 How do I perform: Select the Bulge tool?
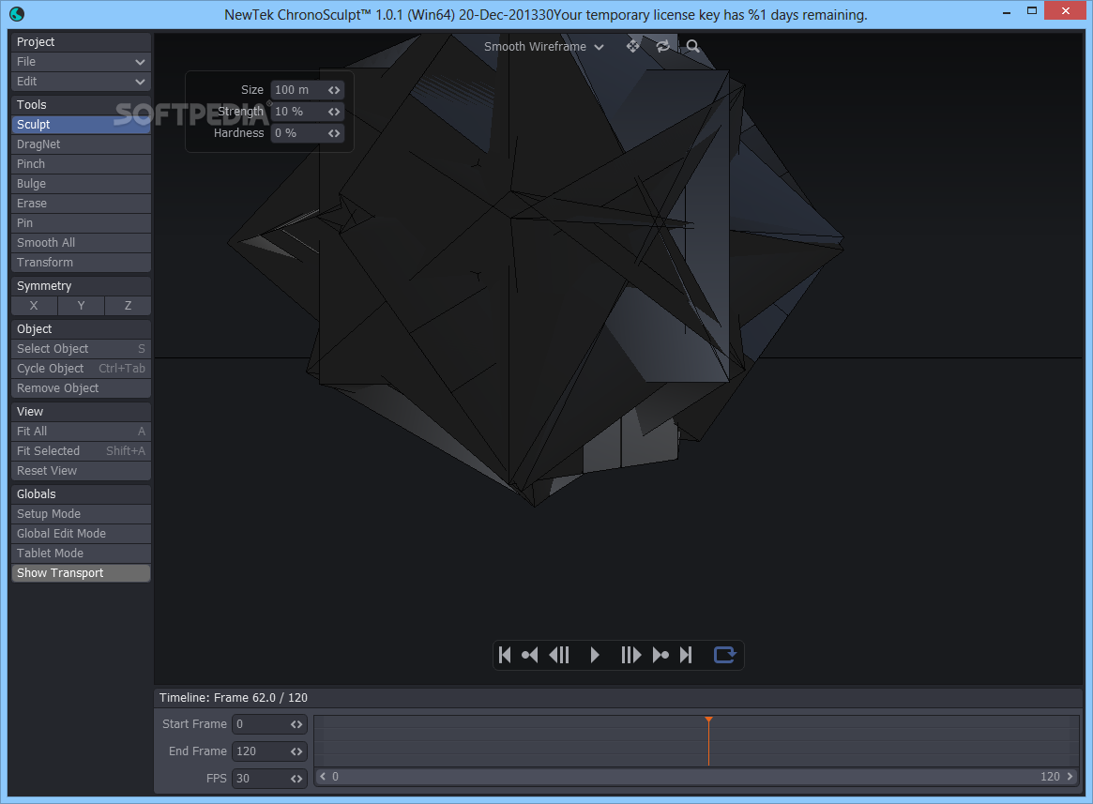coord(81,183)
